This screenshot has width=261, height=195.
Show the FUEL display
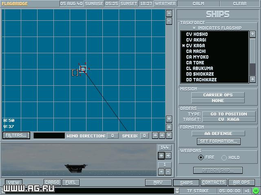click(x=71, y=182)
